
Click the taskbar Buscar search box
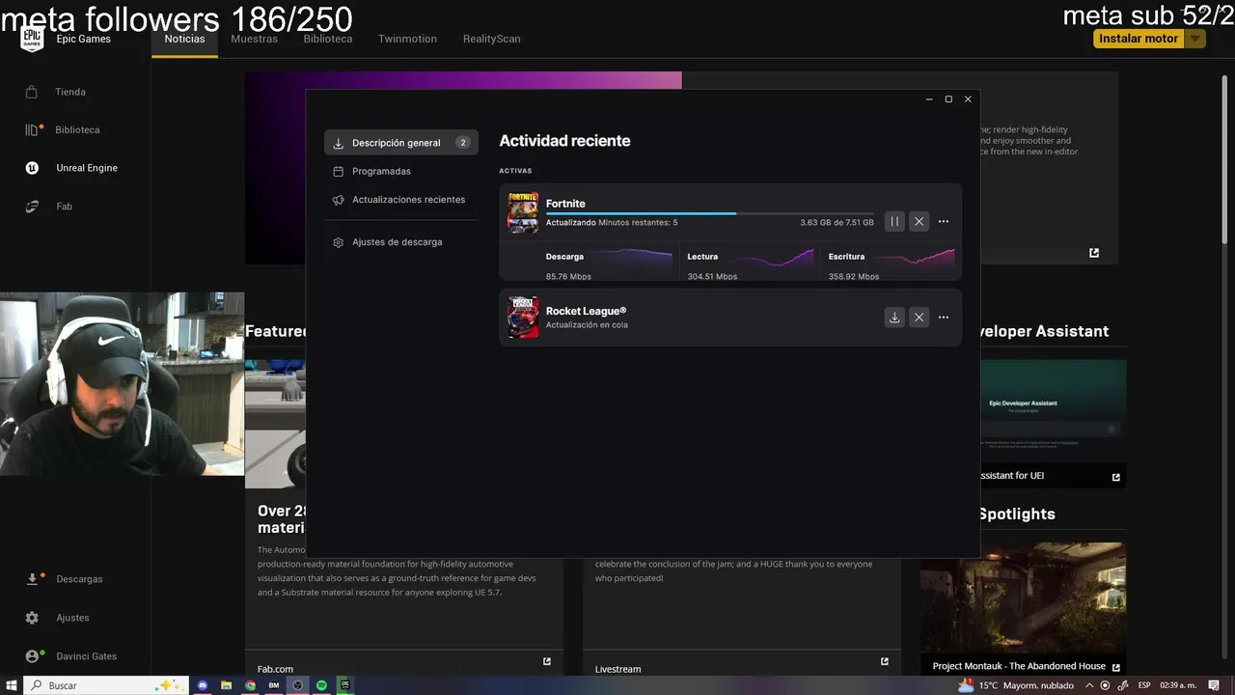click(104, 685)
